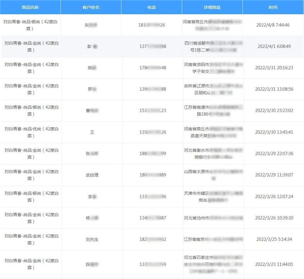
Task: Select the 2022/3/31 13:08:56 timestamp
Action: point(273,89)
